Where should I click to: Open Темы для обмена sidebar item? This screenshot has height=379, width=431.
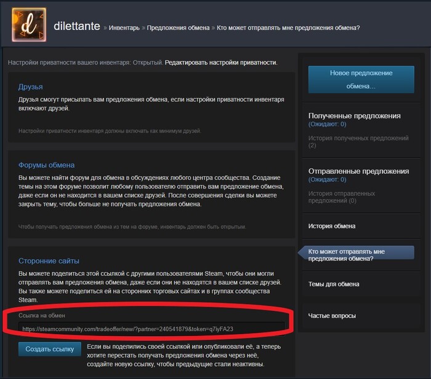[334, 284]
